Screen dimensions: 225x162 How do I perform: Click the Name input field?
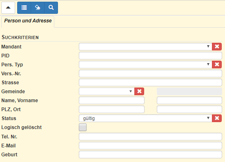pyautogui.click(x=111, y=101)
